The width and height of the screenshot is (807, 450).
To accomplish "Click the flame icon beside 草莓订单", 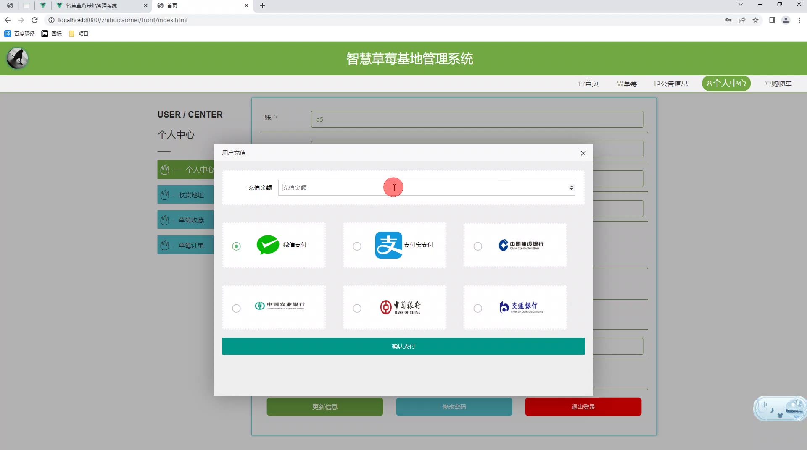I will point(164,245).
